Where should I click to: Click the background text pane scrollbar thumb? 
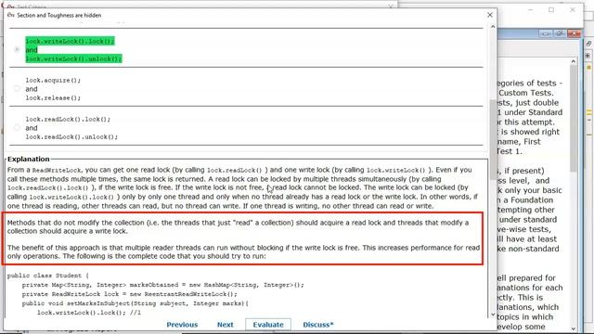574,119
